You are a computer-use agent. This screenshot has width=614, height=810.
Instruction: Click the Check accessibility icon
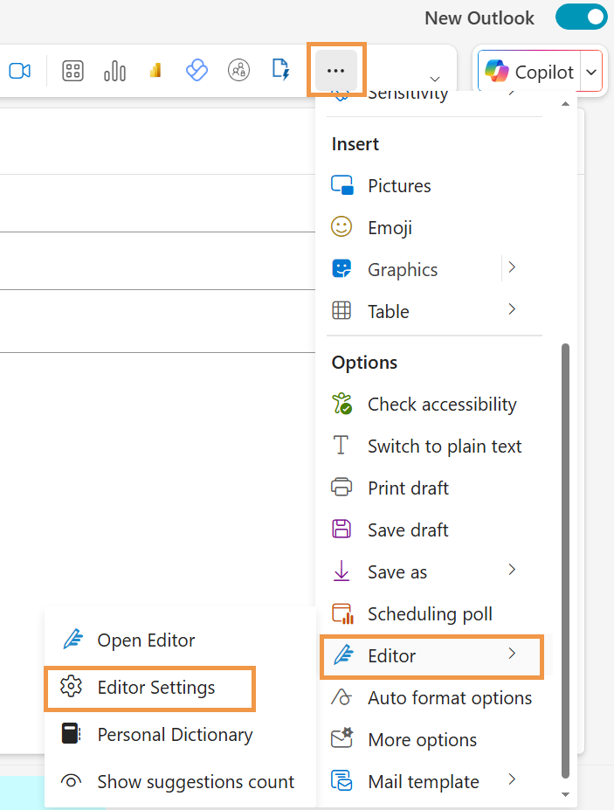point(341,404)
